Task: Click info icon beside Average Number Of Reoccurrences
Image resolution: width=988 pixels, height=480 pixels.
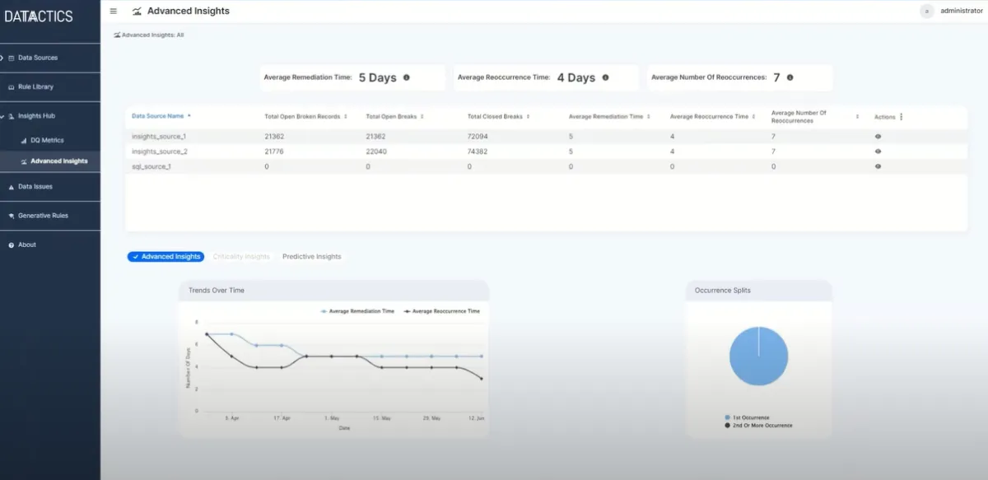Action: coord(790,77)
